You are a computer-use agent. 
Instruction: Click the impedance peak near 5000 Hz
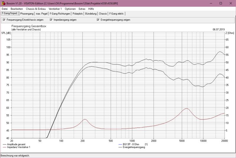click(x=186, y=109)
